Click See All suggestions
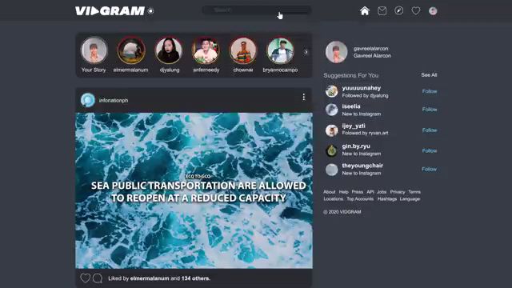This screenshot has width=512, height=288. click(x=429, y=74)
